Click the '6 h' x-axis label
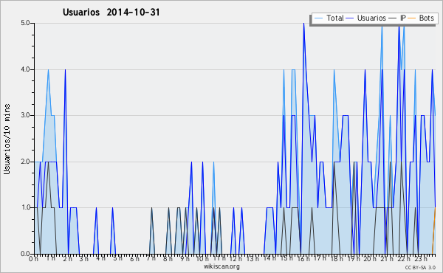The image size is (443, 273). tap(134, 258)
